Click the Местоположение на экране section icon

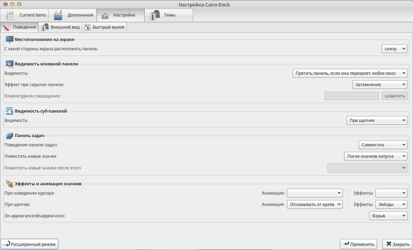point(10,39)
